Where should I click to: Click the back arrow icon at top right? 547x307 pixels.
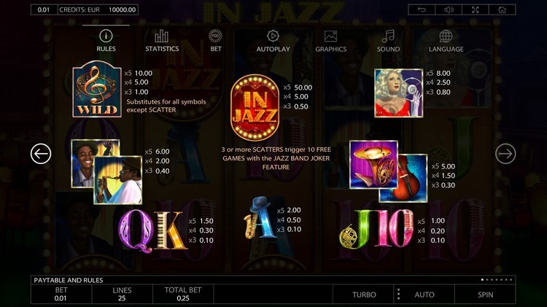point(422,9)
